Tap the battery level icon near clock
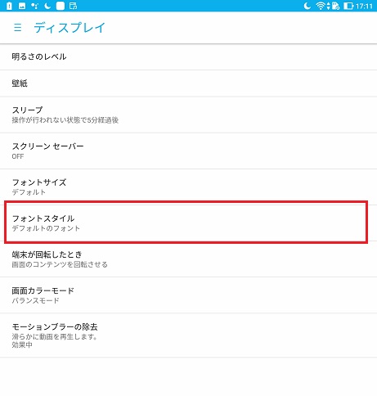This screenshot has width=377, height=396. (348, 6)
